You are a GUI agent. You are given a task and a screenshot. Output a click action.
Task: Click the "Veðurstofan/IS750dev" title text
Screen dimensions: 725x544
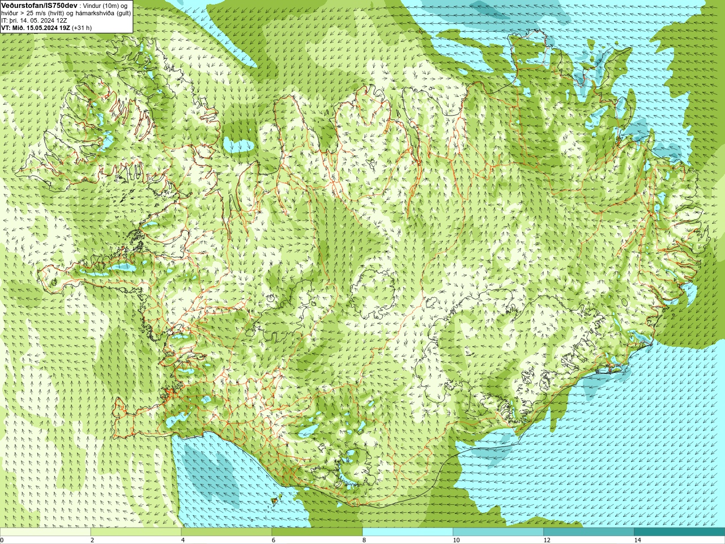click(x=39, y=5)
